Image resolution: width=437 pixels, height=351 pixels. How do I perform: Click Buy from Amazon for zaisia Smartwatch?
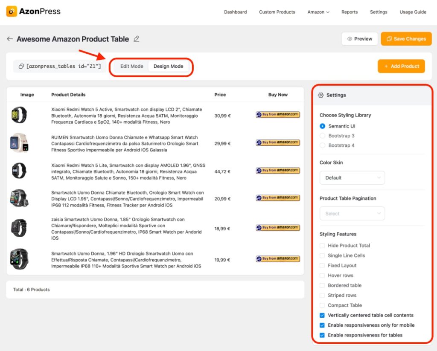coord(278,228)
